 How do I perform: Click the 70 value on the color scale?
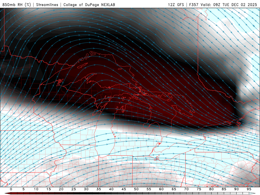[x=186, y=189]
